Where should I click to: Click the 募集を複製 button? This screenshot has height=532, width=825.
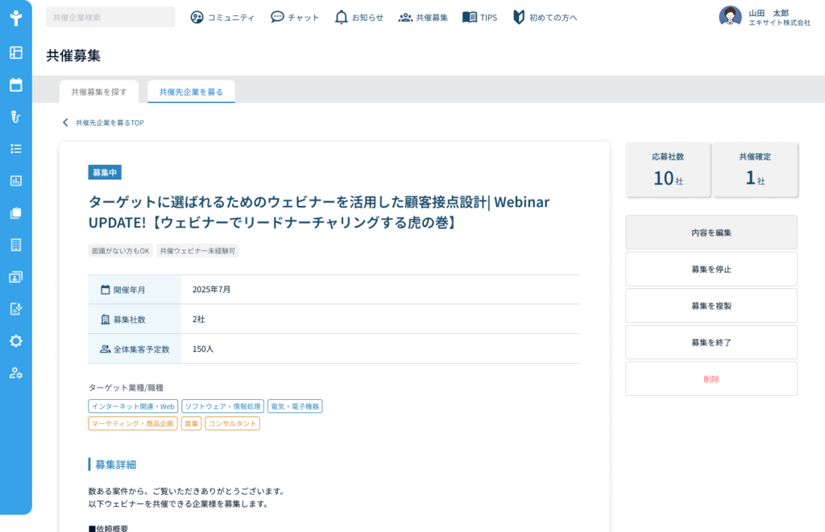[711, 305]
